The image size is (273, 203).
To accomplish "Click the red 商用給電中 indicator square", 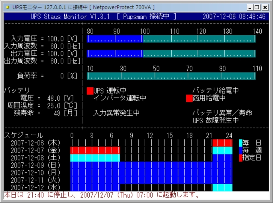I will (189, 98).
